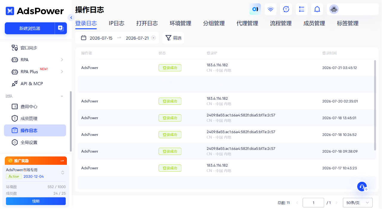The height and width of the screenshot is (209, 382).
Task: Open the task list icon in header
Action: coord(302,9)
